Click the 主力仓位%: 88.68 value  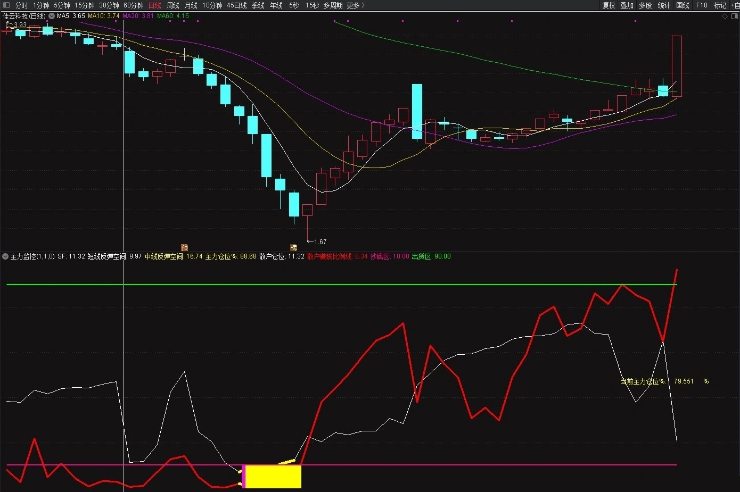click(x=231, y=256)
